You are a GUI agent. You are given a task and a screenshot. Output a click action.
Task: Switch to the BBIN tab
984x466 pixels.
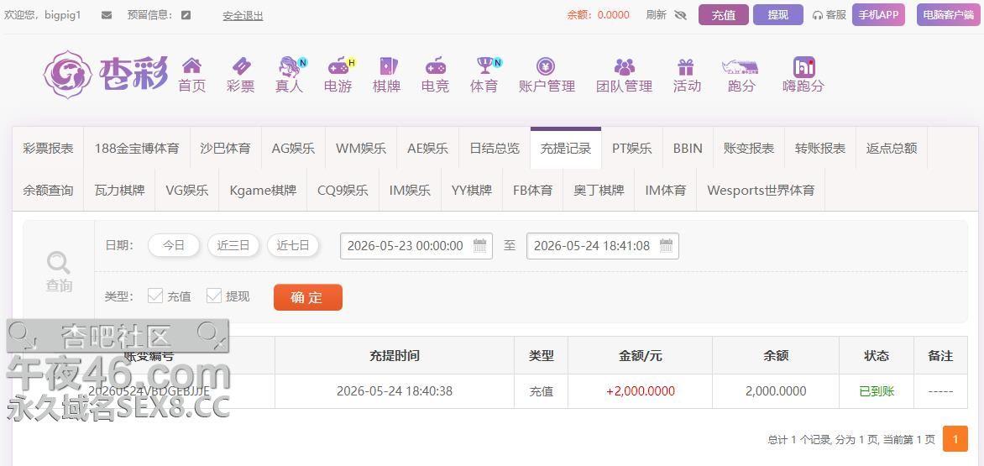(x=688, y=149)
